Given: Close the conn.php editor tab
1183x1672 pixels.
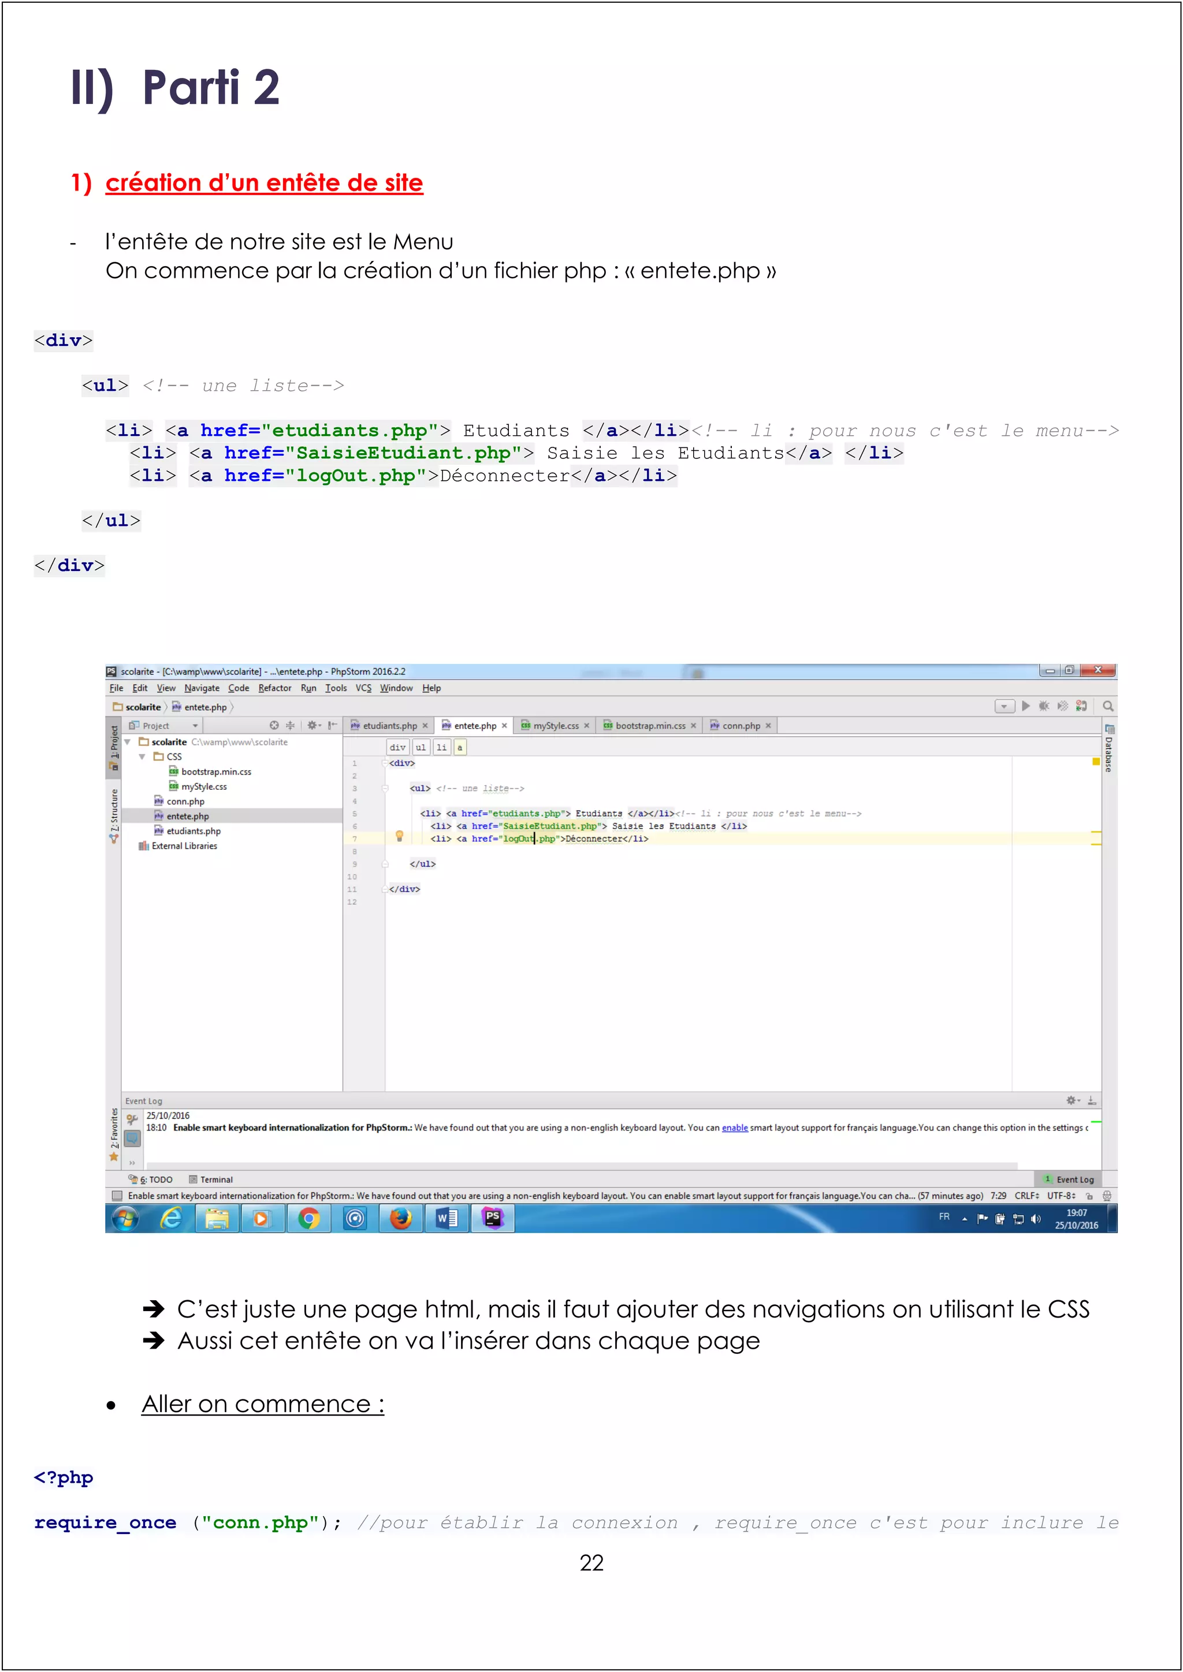Looking at the screenshot, I should 768,726.
